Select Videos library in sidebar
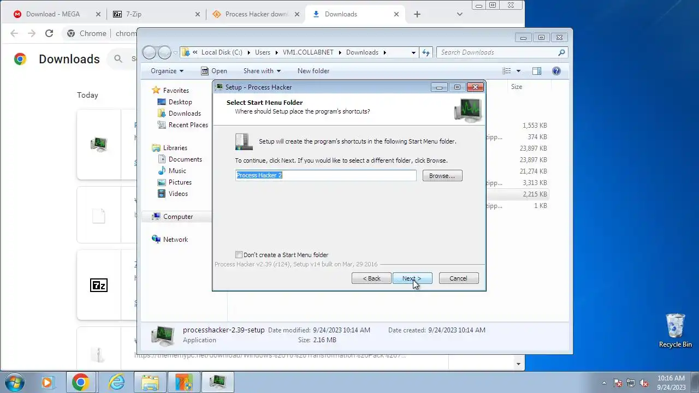This screenshot has height=393, width=699. tap(178, 194)
